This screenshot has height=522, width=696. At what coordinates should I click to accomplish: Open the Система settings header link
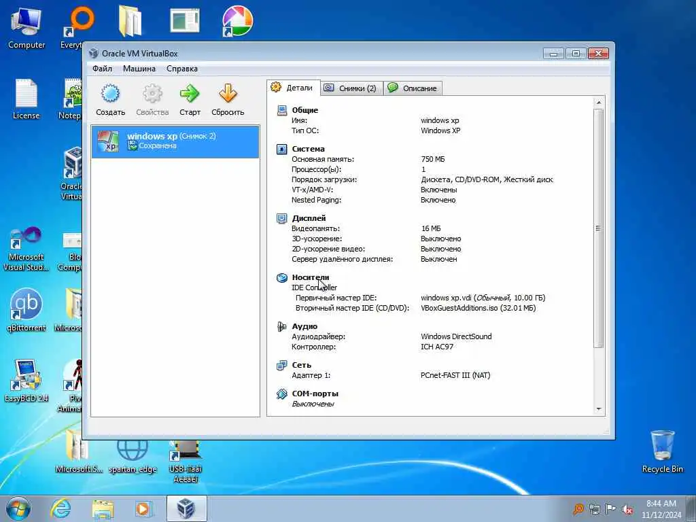click(x=308, y=149)
